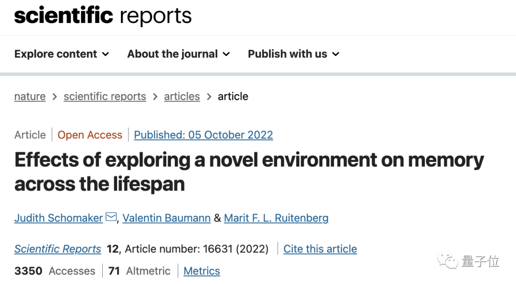Open the About the journal dropdown
This screenshot has width=516, height=284.
(x=178, y=54)
